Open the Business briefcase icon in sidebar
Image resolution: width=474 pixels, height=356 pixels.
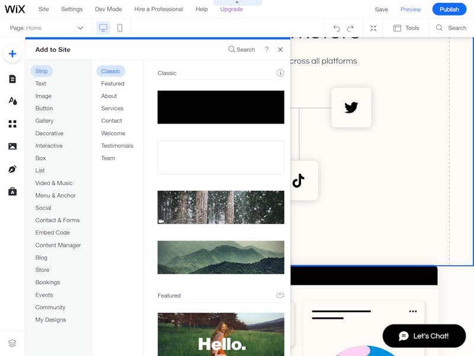point(12,192)
